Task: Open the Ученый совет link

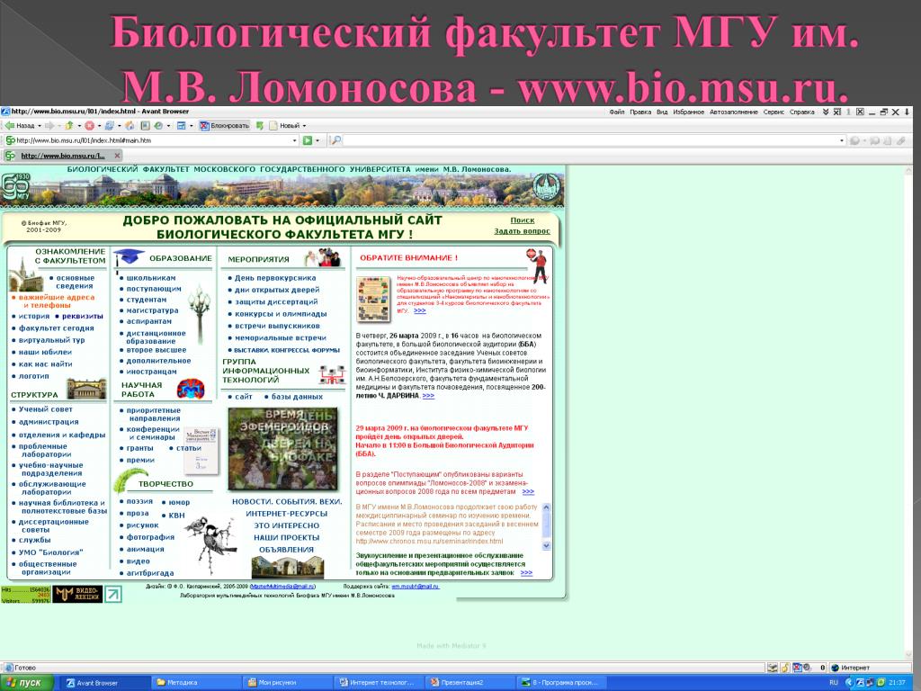Action: (45, 409)
